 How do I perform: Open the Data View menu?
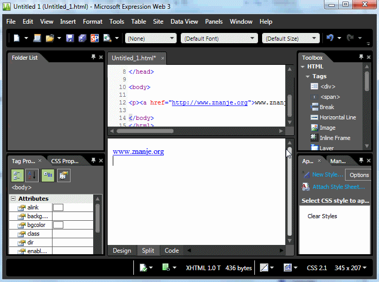pos(184,22)
